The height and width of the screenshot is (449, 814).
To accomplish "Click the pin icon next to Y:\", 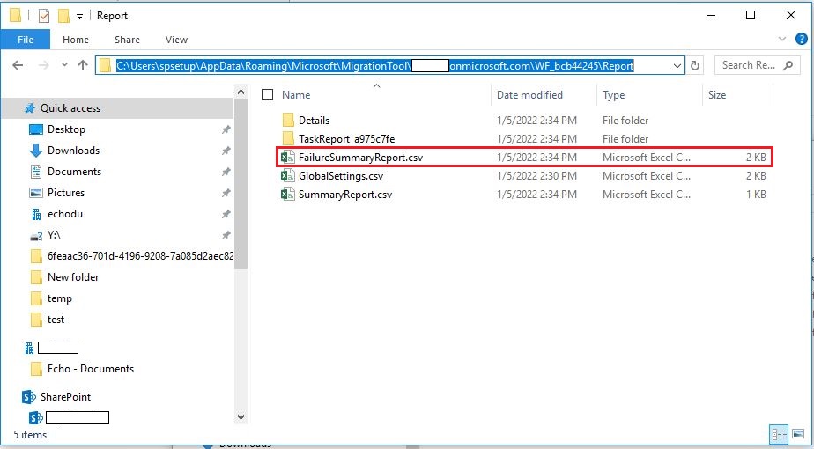I will click(226, 236).
